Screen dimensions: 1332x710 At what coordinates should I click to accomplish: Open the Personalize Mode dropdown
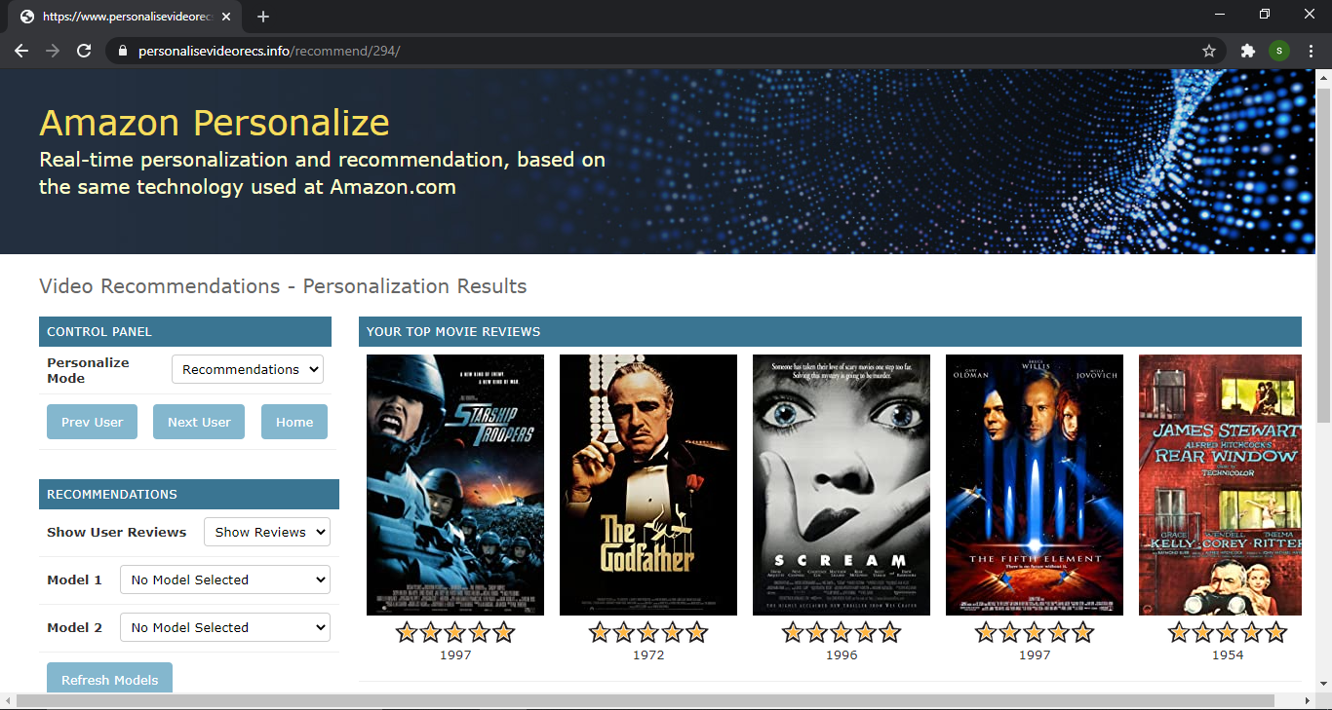click(x=248, y=369)
